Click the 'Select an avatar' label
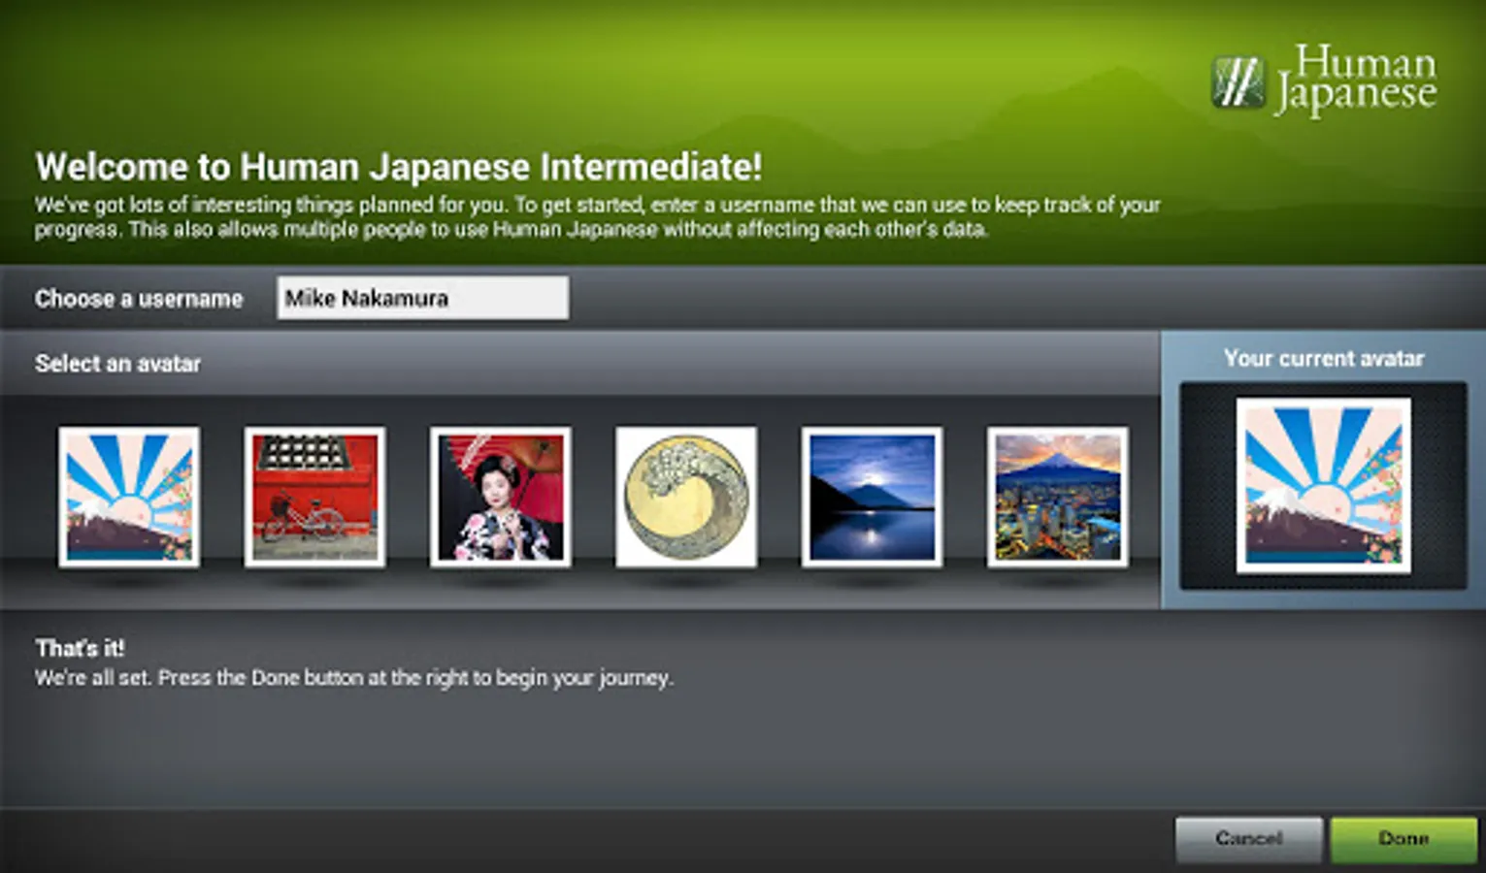This screenshot has height=873, width=1486. (117, 364)
